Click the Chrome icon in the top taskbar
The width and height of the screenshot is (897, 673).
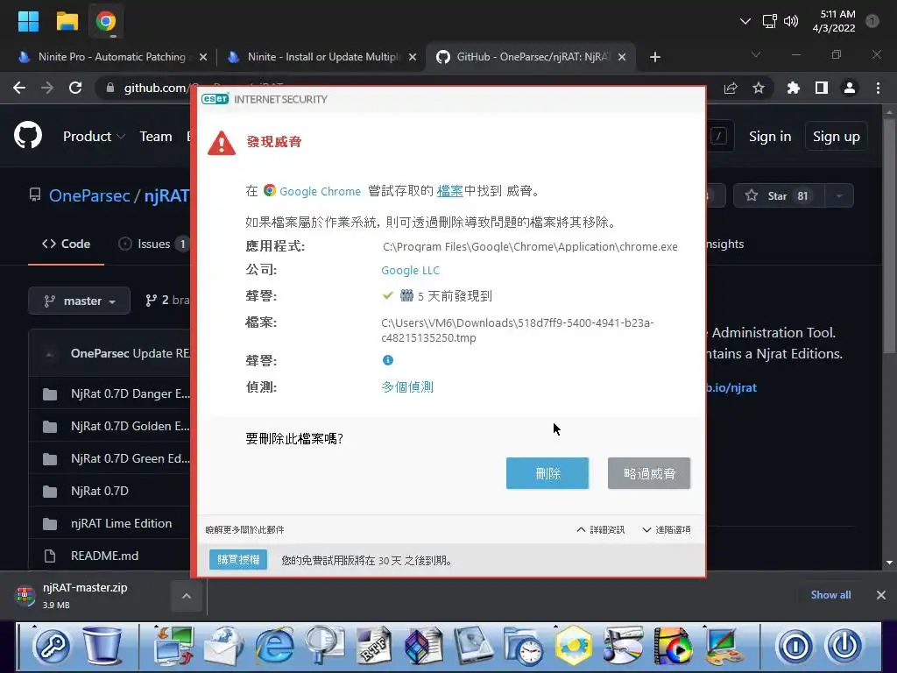point(106,22)
